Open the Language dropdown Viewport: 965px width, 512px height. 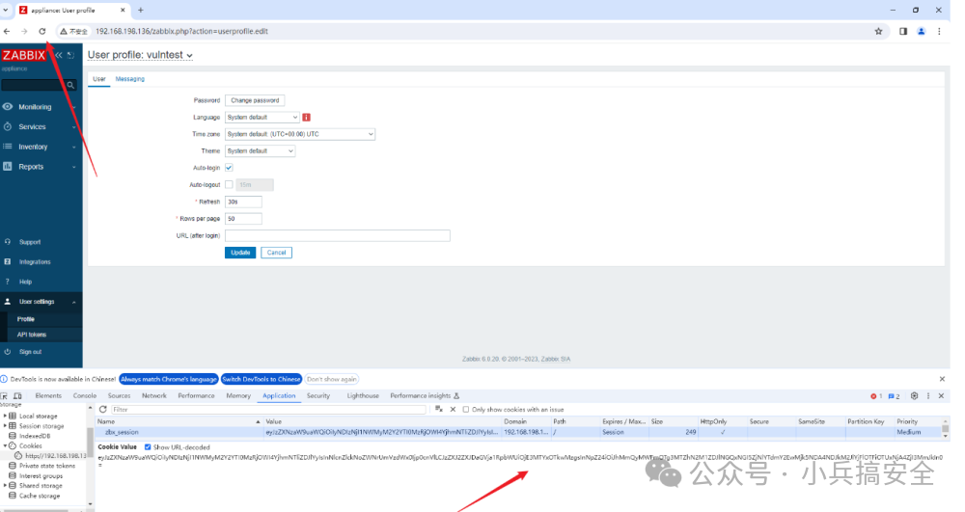[262, 118]
